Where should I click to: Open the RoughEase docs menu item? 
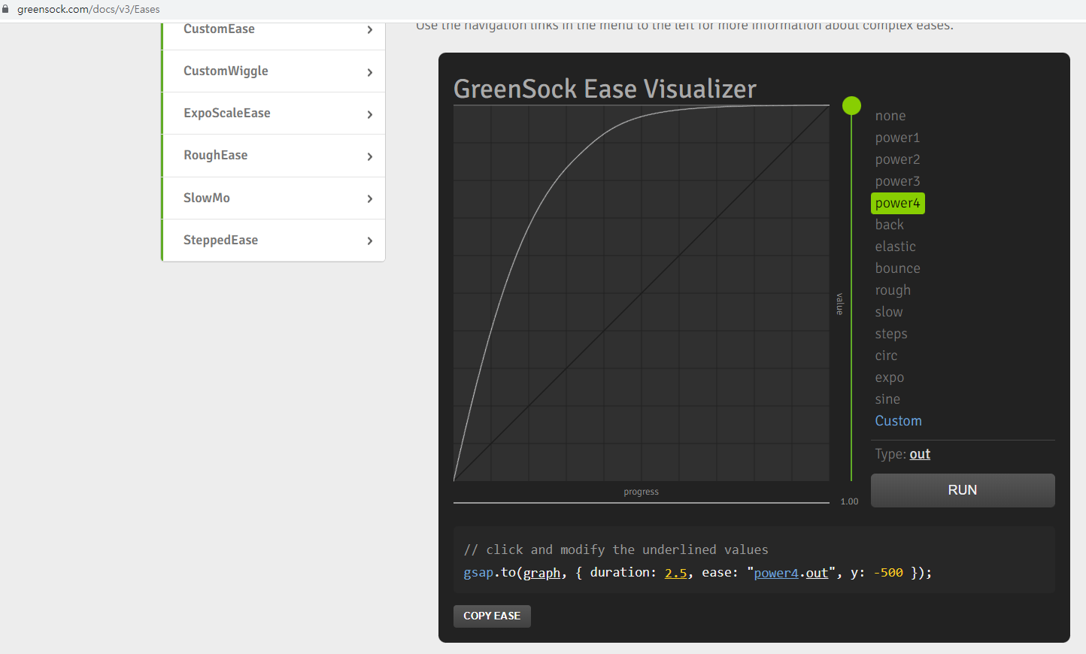274,156
